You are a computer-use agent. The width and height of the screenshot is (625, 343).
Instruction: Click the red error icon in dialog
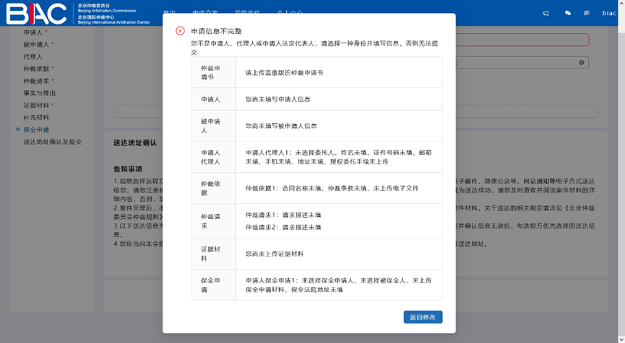point(180,31)
